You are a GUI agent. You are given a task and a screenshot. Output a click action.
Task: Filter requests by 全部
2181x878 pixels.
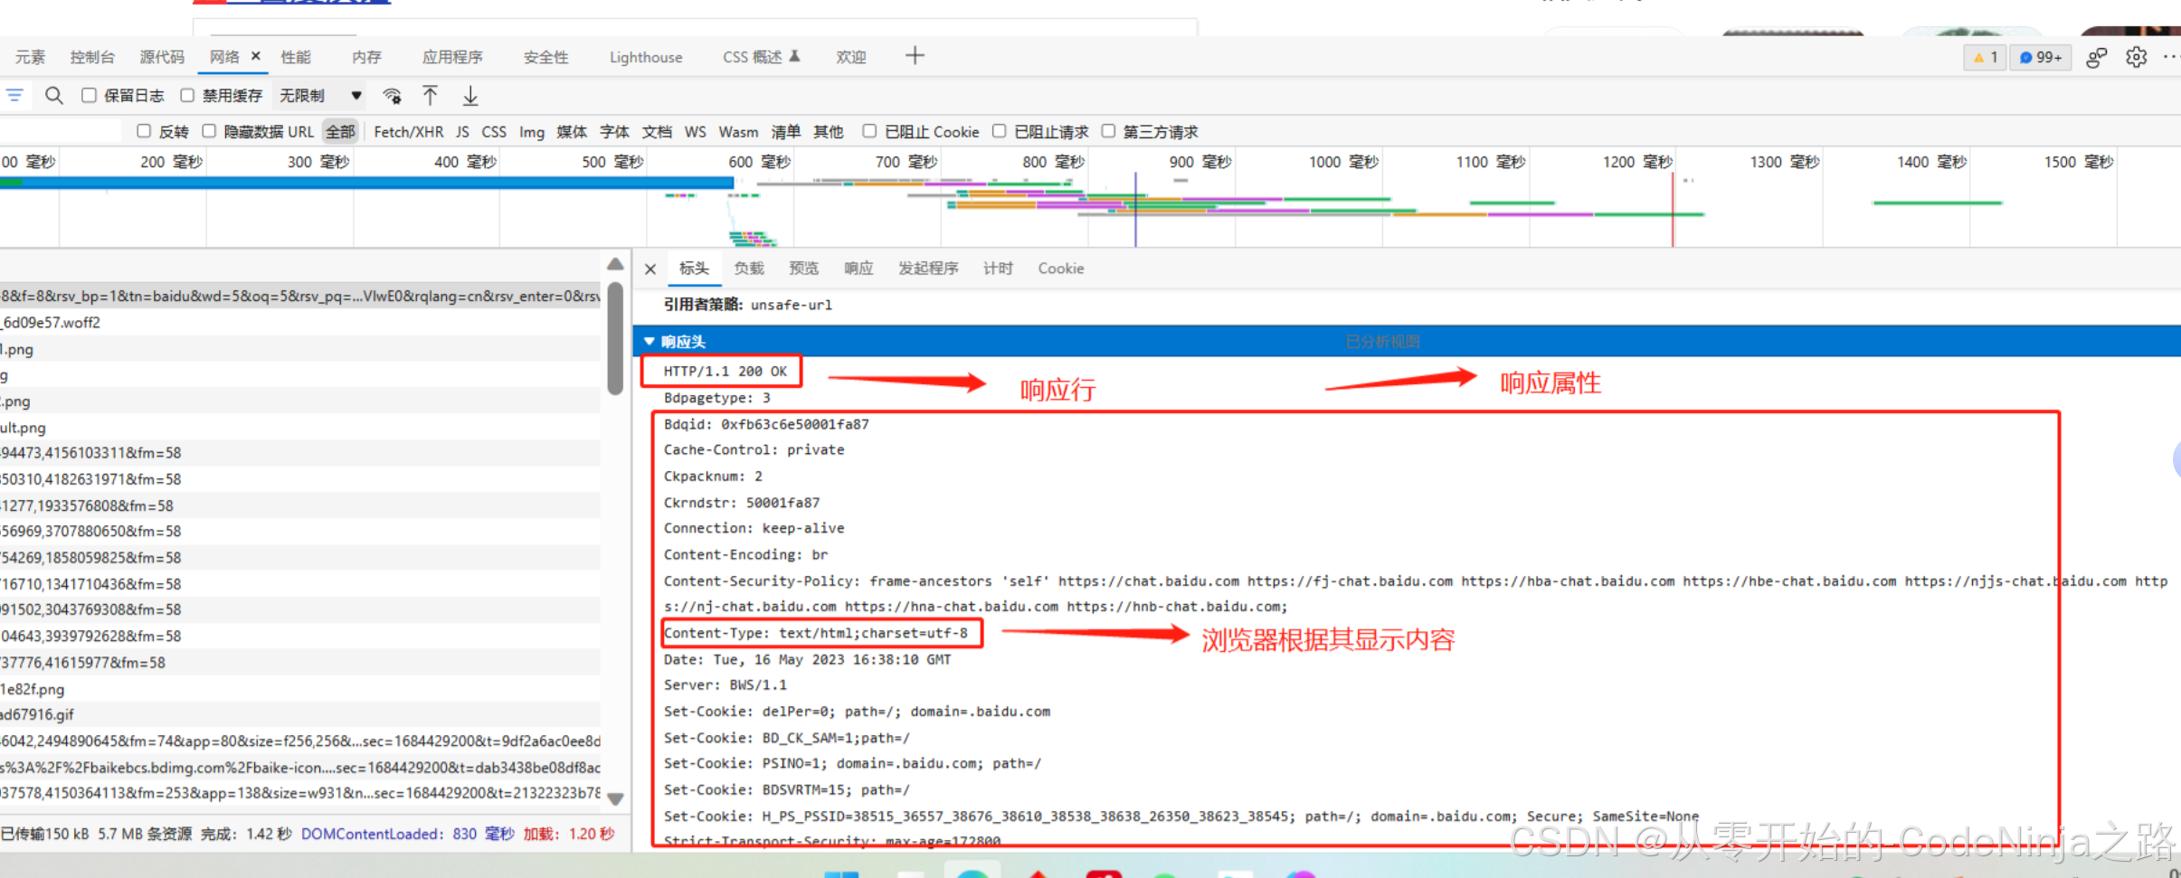click(341, 132)
